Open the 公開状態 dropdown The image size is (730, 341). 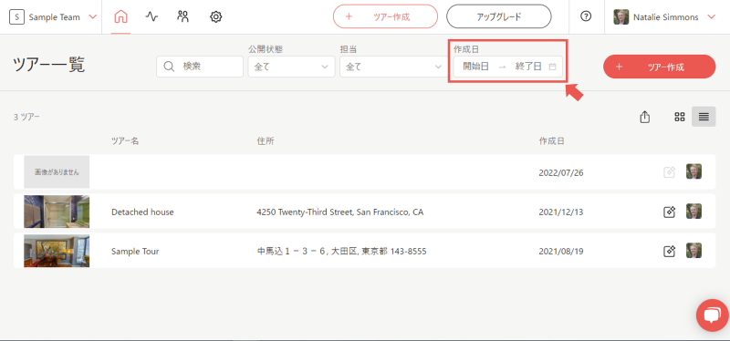291,67
